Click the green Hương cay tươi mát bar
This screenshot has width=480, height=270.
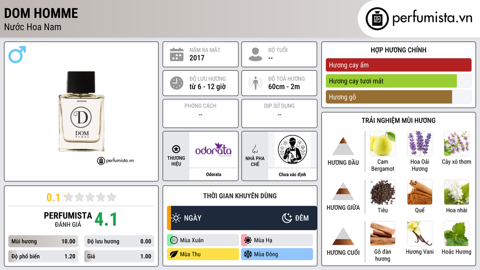pyautogui.click(x=391, y=81)
